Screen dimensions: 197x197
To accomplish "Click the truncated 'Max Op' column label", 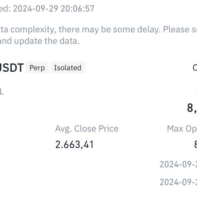I will click(182, 129).
